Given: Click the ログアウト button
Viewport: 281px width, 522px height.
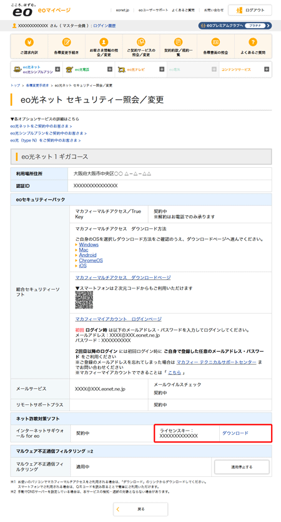Looking at the screenshot, I should 250,10.
